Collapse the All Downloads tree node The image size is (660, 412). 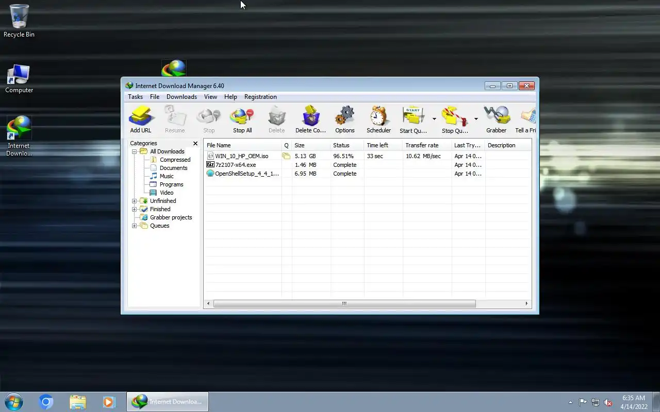pyautogui.click(x=135, y=151)
